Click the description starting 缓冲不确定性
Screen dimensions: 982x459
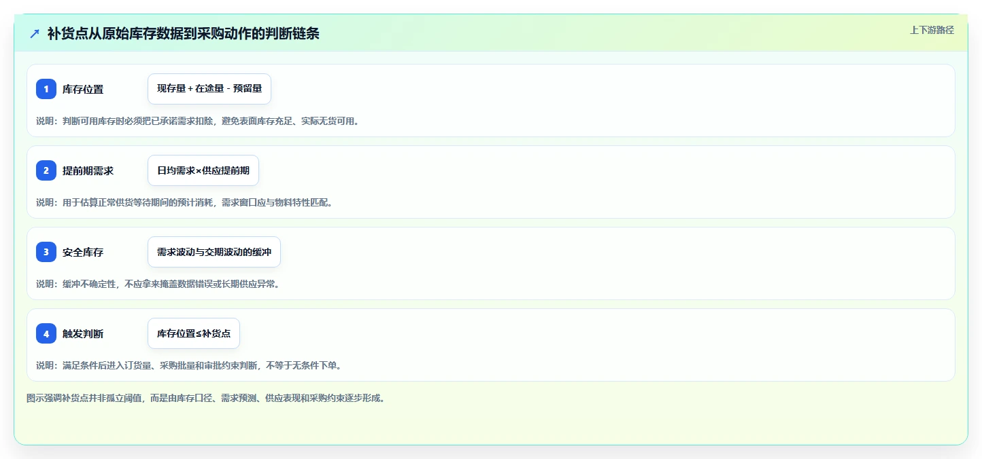click(158, 284)
